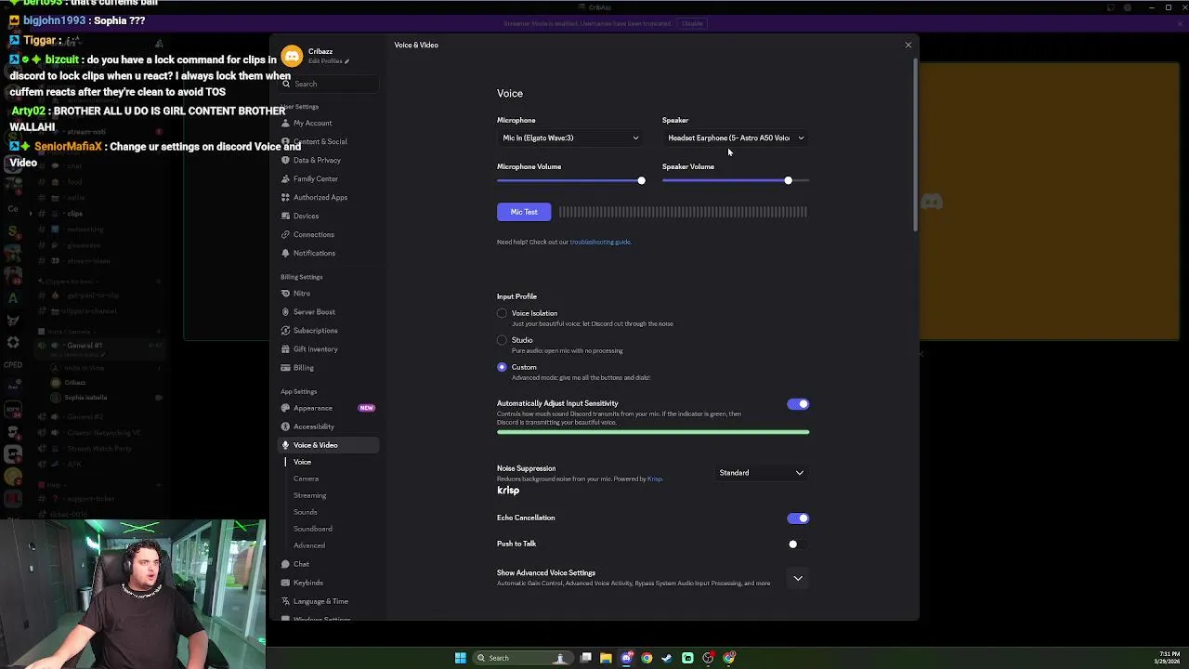Image resolution: width=1189 pixels, height=669 pixels.
Task: Toggle Echo Cancellation off
Action: (x=798, y=518)
